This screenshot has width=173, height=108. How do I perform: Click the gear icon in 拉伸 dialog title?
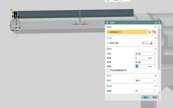tap(107, 23)
